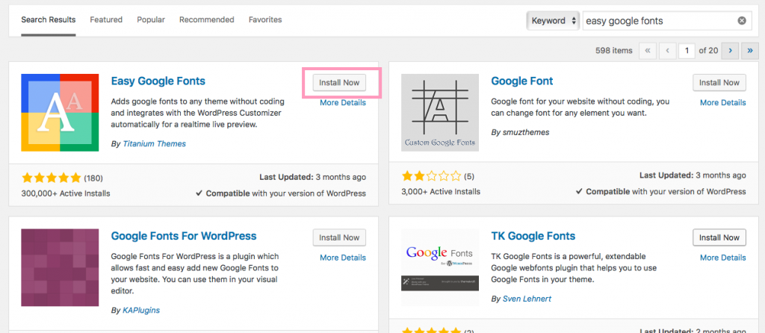Open the Easy Google Fonts title link
This screenshot has width=765, height=333.
158,81
